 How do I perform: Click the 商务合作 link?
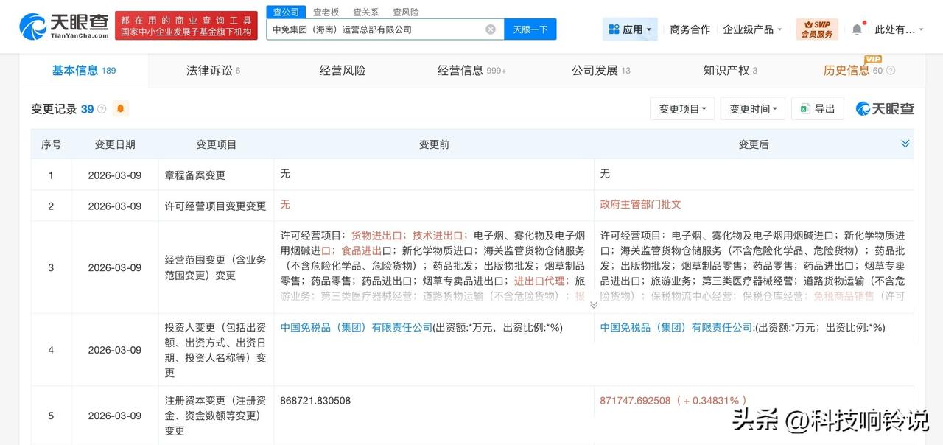690,29
